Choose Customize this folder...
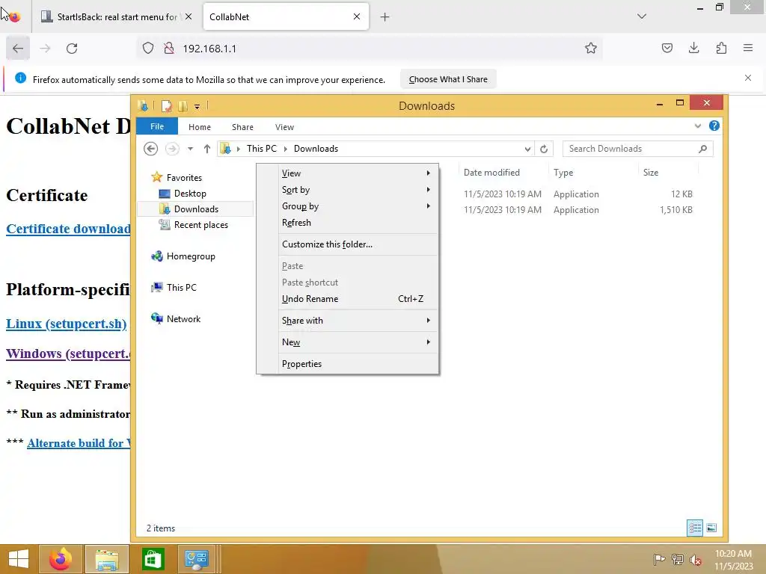 click(347, 244)
